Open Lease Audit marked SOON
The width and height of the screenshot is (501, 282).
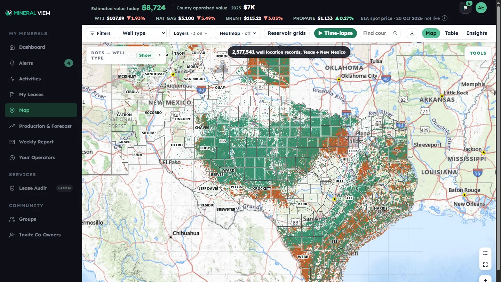point(41,188)
